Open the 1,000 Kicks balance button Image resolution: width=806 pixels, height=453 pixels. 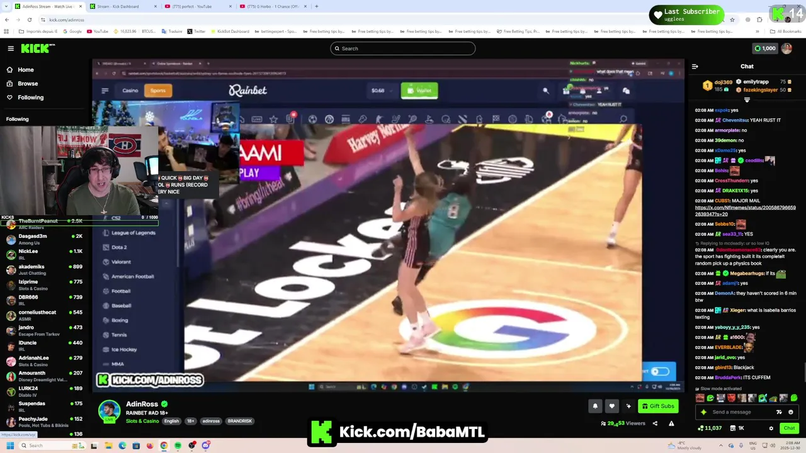tap(765, 48)
